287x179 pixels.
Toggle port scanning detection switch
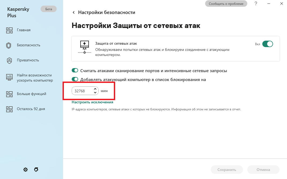pyautogui.click(x=75, y=70)
